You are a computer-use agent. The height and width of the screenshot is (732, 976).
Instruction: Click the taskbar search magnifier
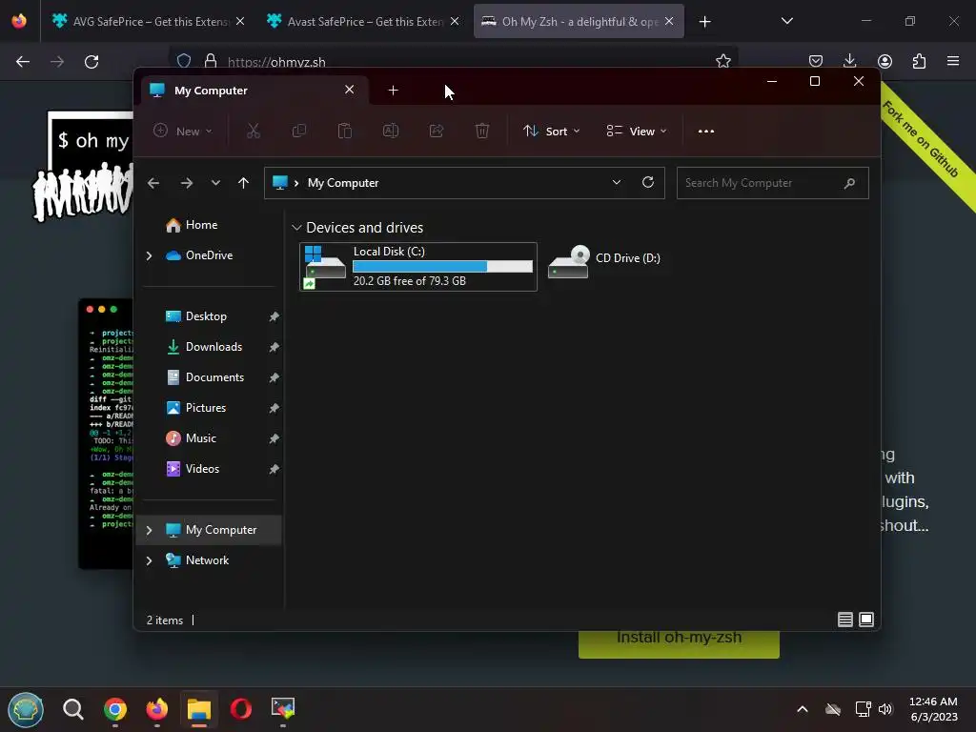pos(73,708)
